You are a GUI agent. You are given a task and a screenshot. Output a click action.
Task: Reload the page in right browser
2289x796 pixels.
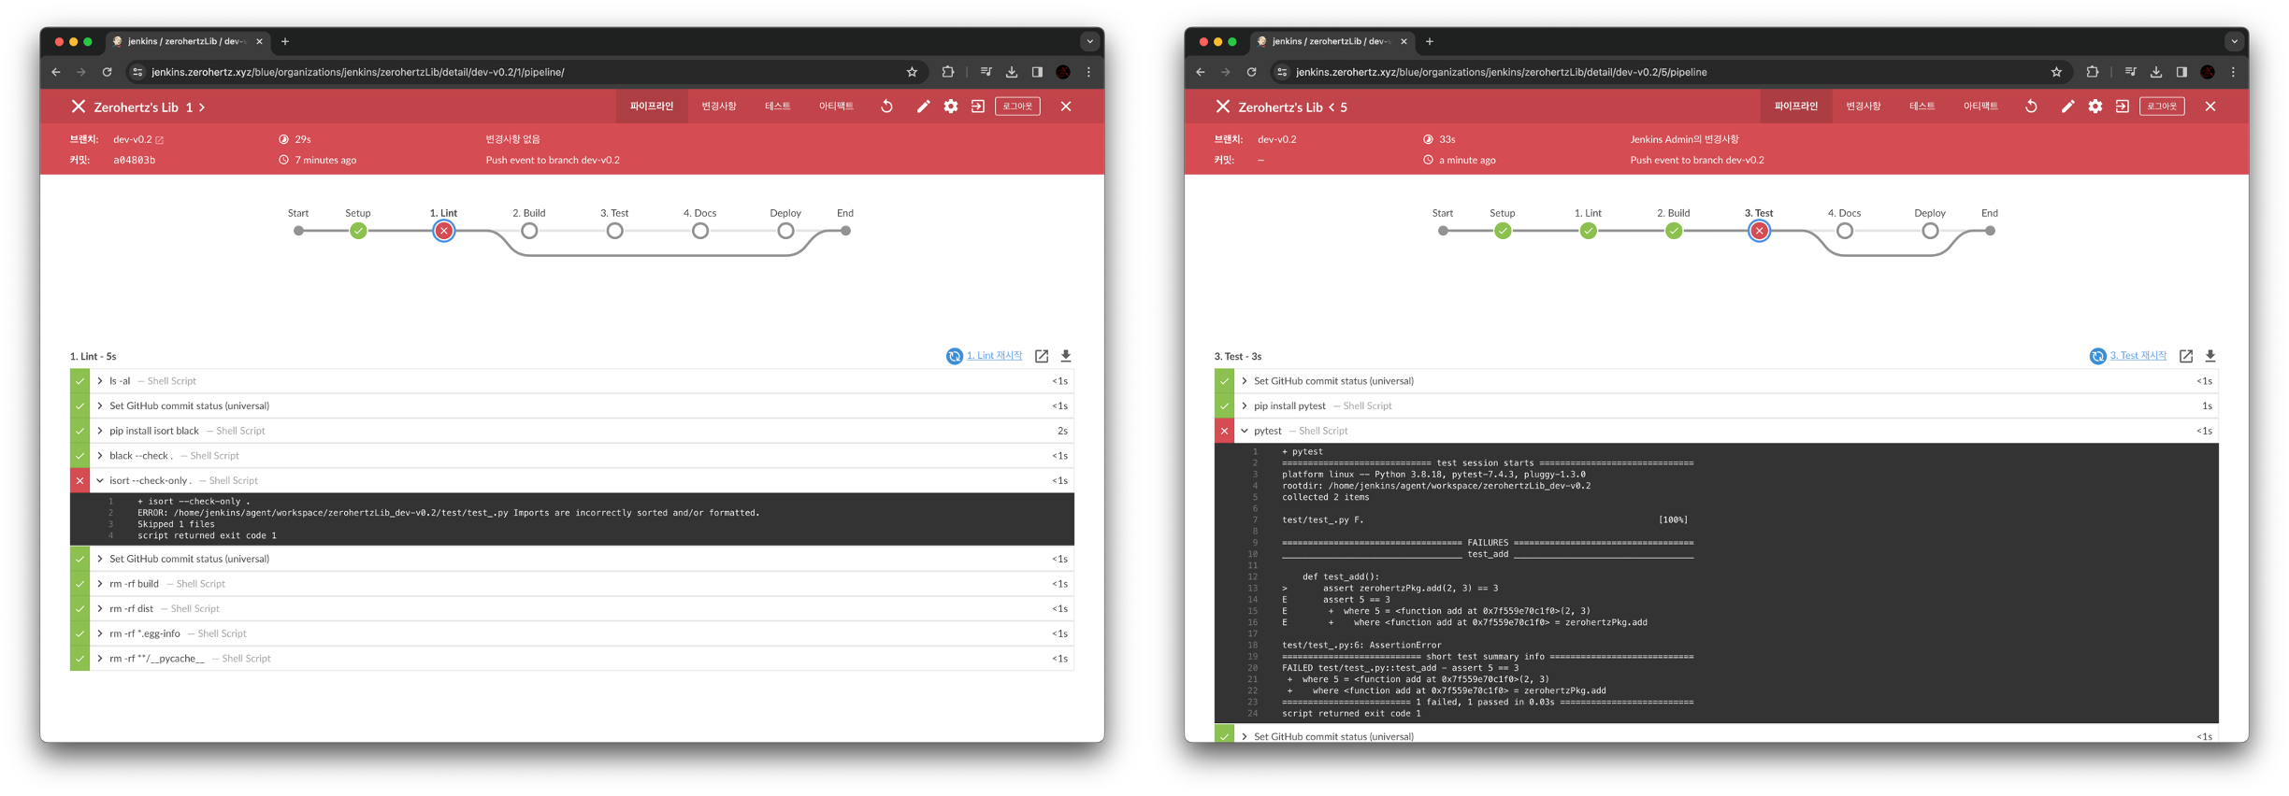[1252, 72]
